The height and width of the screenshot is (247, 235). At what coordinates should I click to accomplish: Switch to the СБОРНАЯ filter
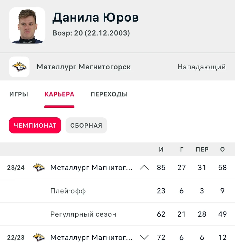(86, 125)
